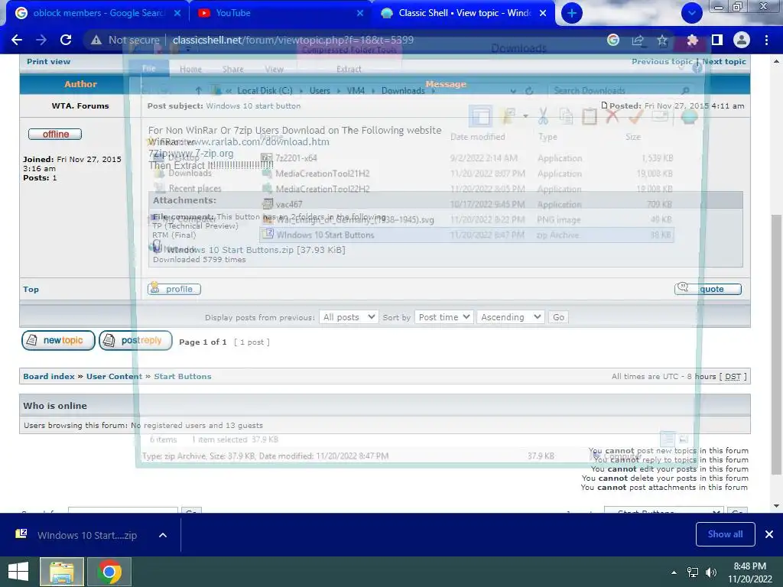783x587 pixels.
Task: Open the www.rarlab.com download link
Action: tap(257, 141)
